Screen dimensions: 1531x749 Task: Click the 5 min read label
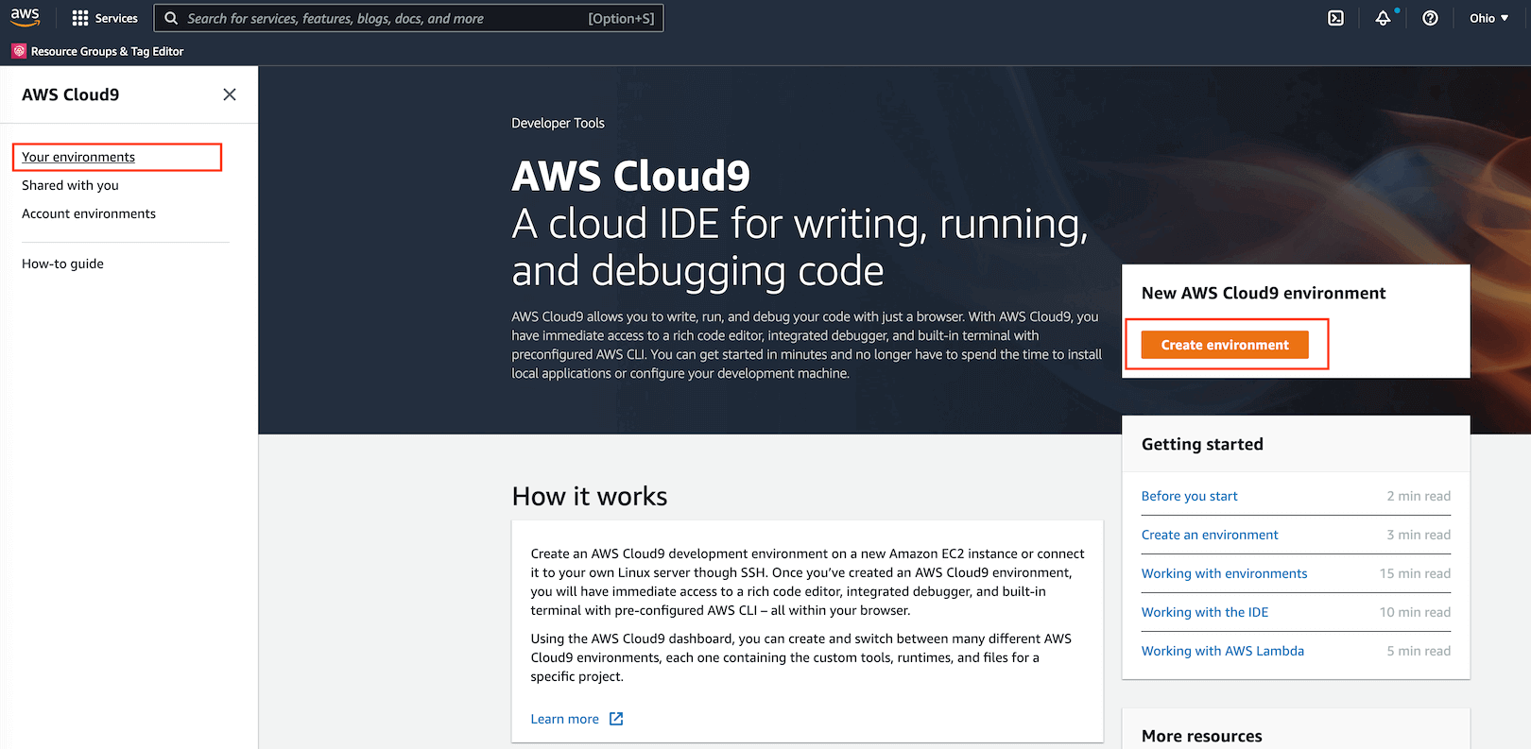pos(1419,651)
